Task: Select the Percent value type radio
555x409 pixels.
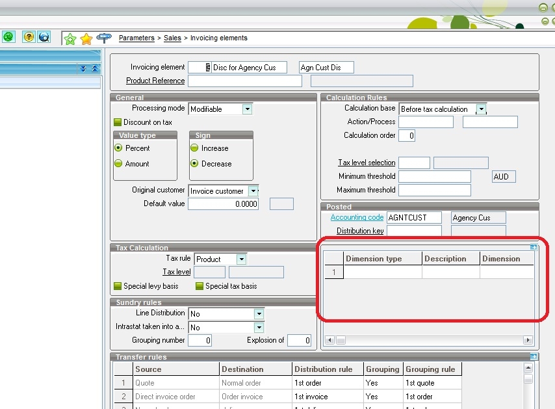Action: (x=118, y=148)
